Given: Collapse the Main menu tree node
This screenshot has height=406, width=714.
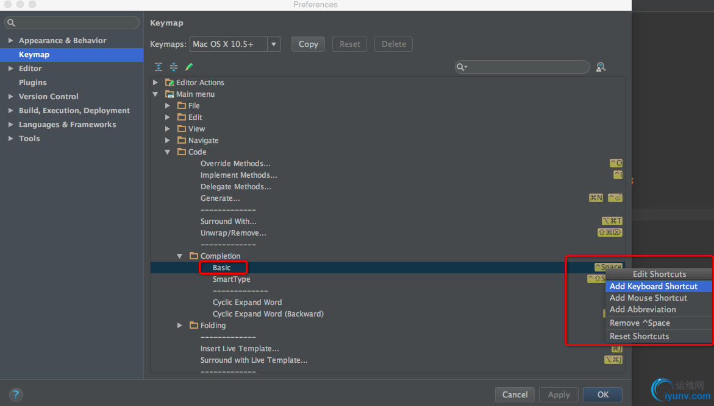Looking at the screenshot, I should 155,94.
